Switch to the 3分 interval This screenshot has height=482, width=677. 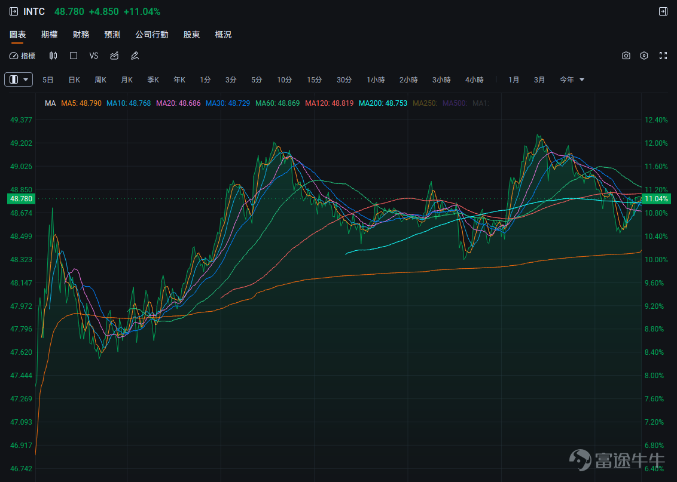tap(231, 80)
